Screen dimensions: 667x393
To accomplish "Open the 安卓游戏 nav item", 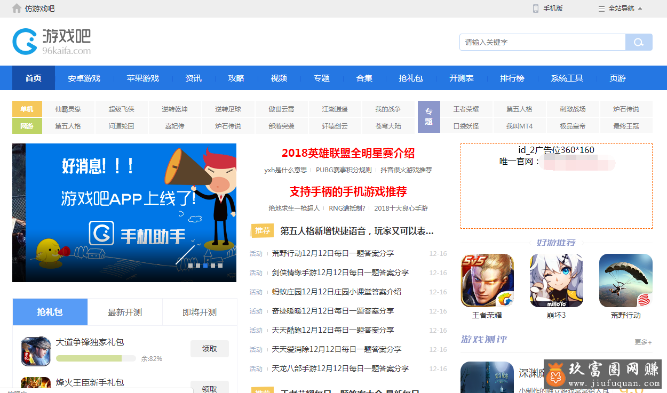I will click(84, 78).
